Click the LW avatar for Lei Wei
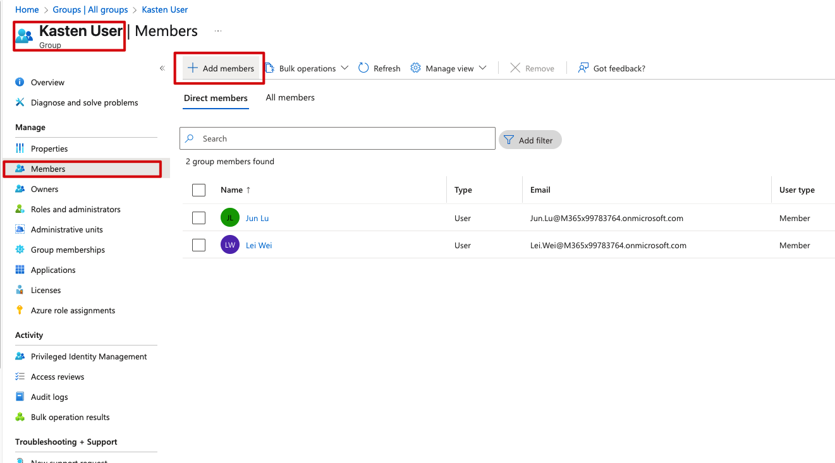 point(230,245)
